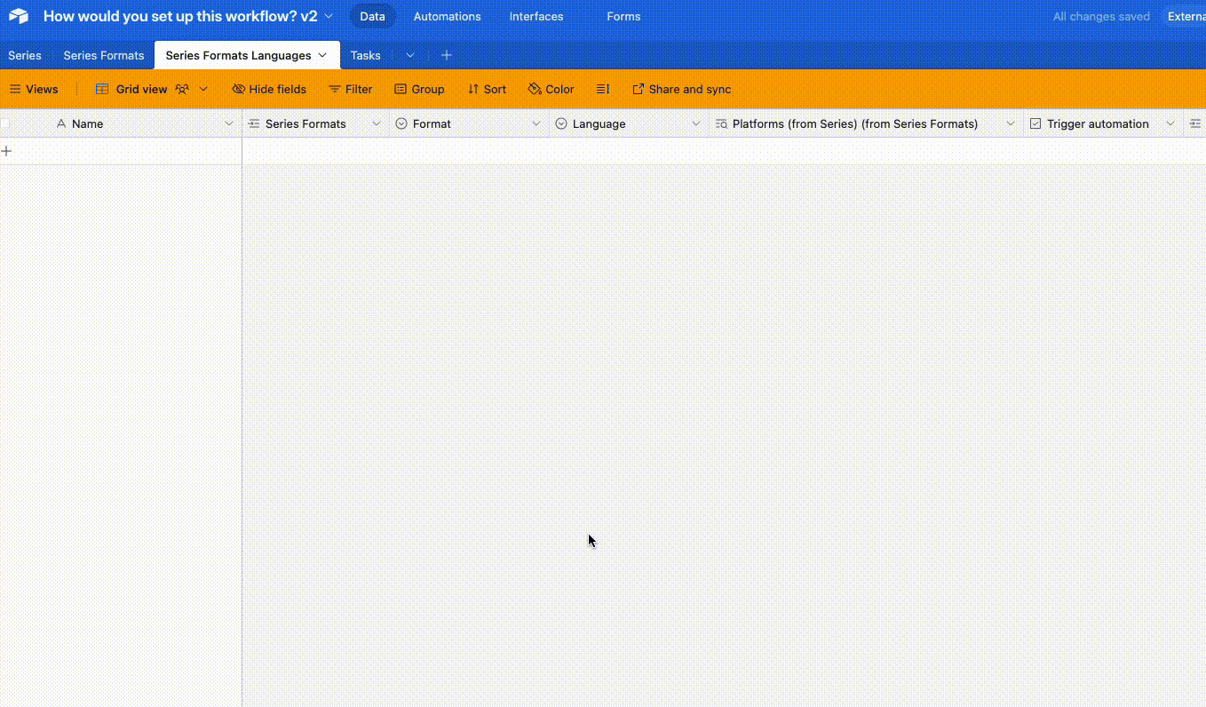Screen dimensions: 1206x707
Task: Click the Color paint bucket icon
Action: point(534,89)
